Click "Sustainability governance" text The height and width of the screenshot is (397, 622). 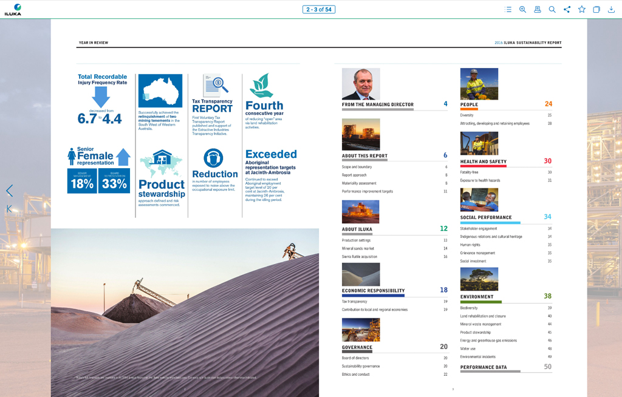click(x=361, y=366)
